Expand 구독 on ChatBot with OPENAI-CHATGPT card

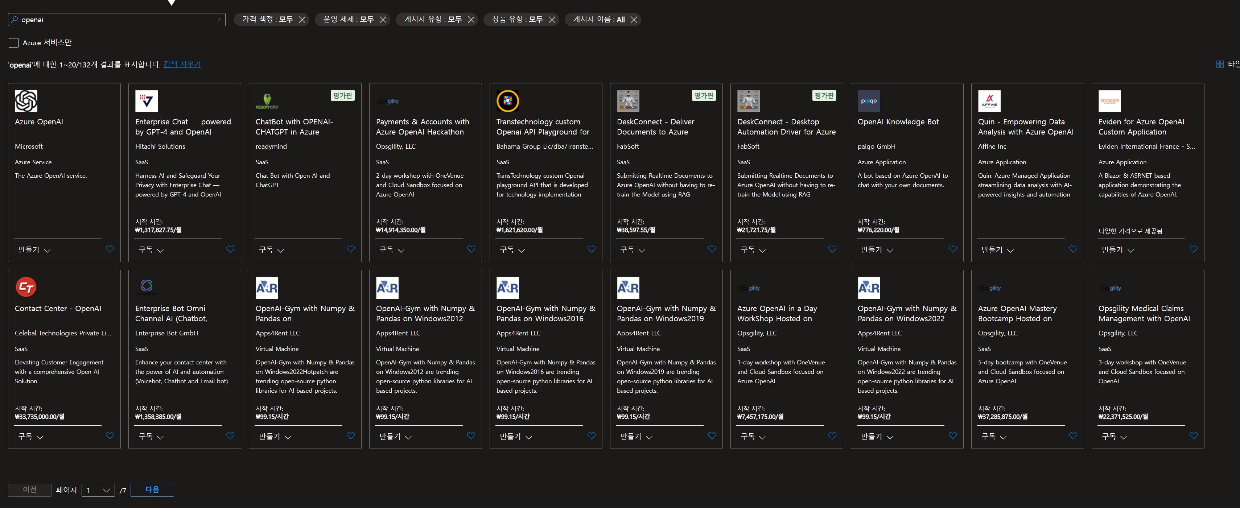272,250
